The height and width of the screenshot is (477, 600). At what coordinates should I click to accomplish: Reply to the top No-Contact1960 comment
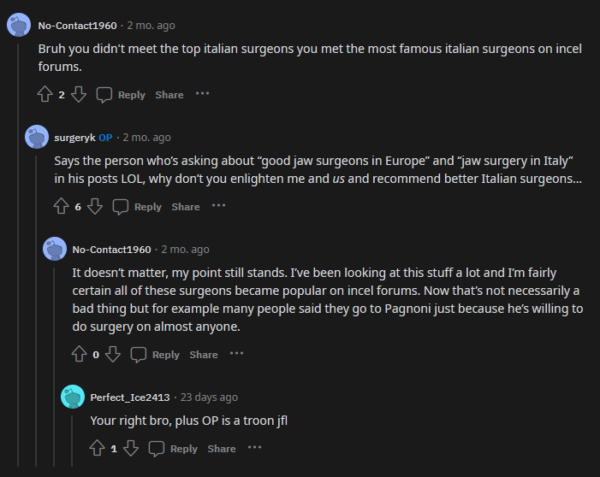pos(121,94)
